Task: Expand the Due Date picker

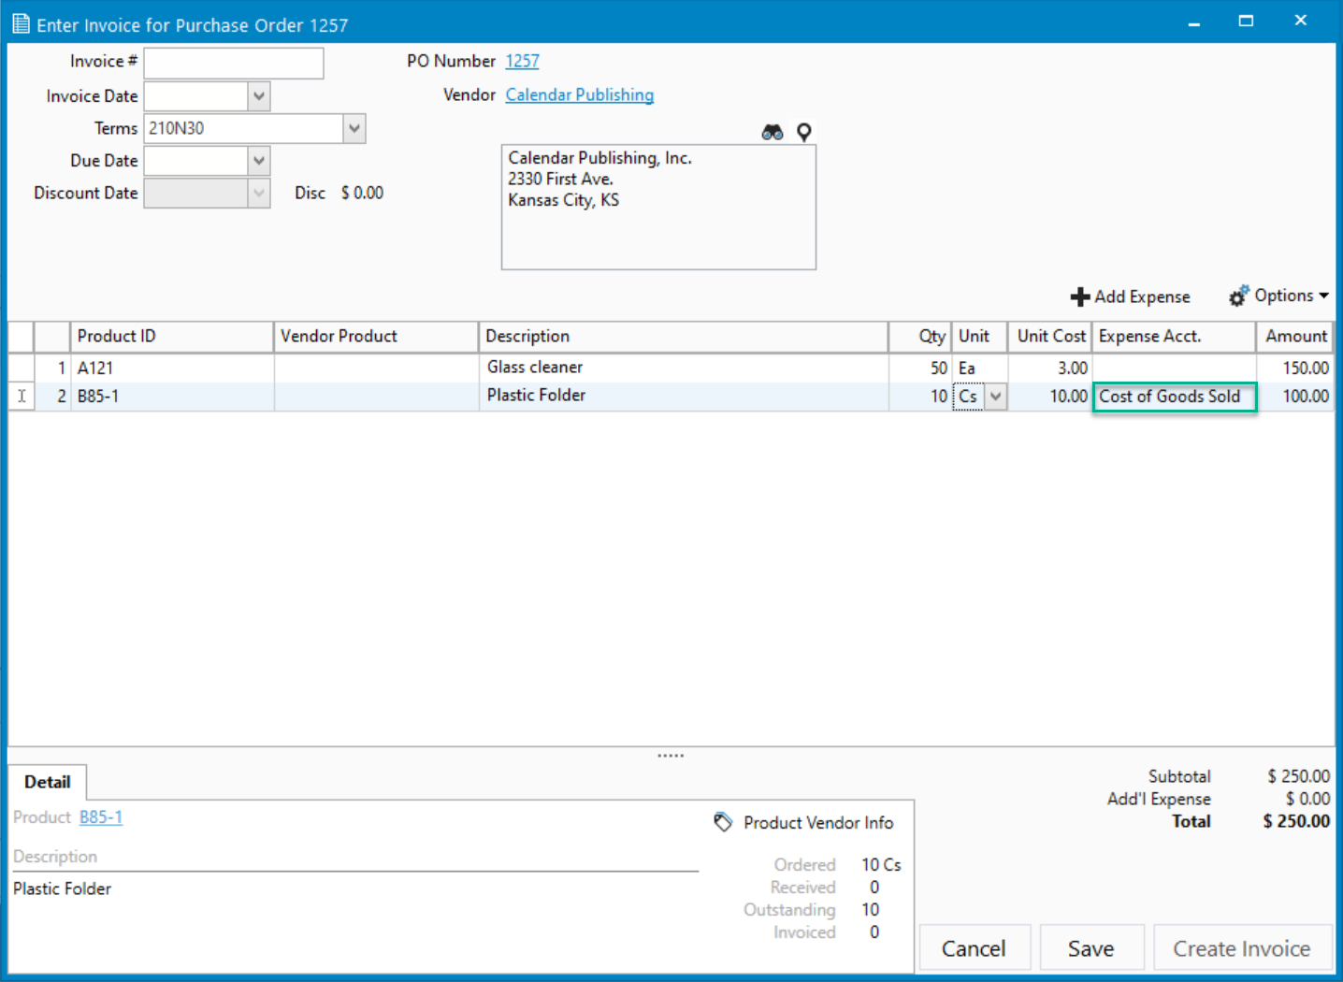Action: 259,161
